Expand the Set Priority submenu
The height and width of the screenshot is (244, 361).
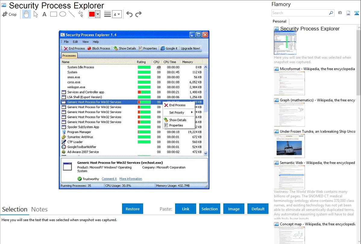178,113
